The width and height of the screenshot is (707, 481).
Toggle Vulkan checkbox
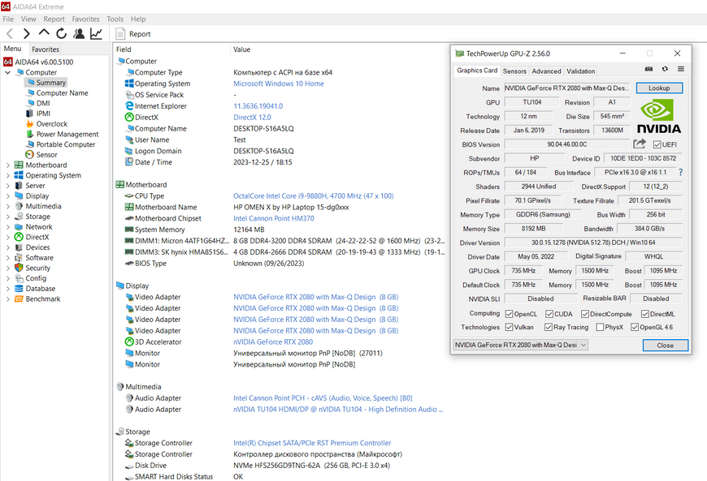point(509,327)
